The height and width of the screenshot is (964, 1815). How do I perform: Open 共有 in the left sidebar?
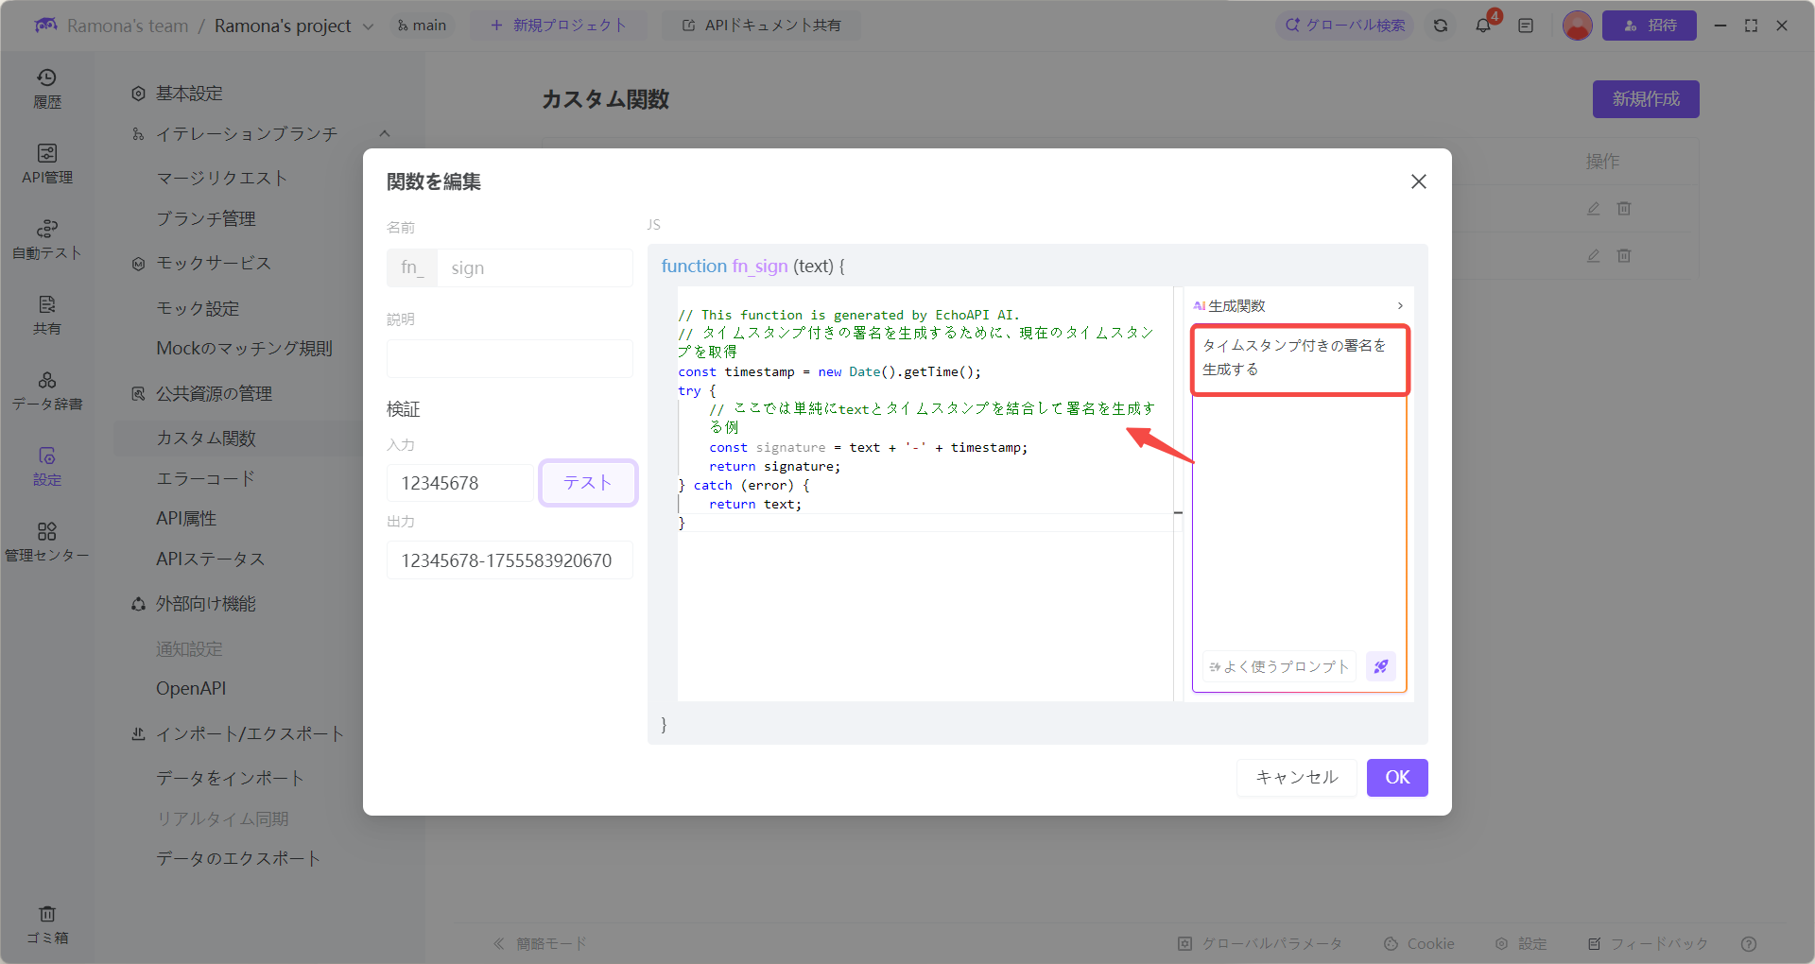tap(46, 316)
